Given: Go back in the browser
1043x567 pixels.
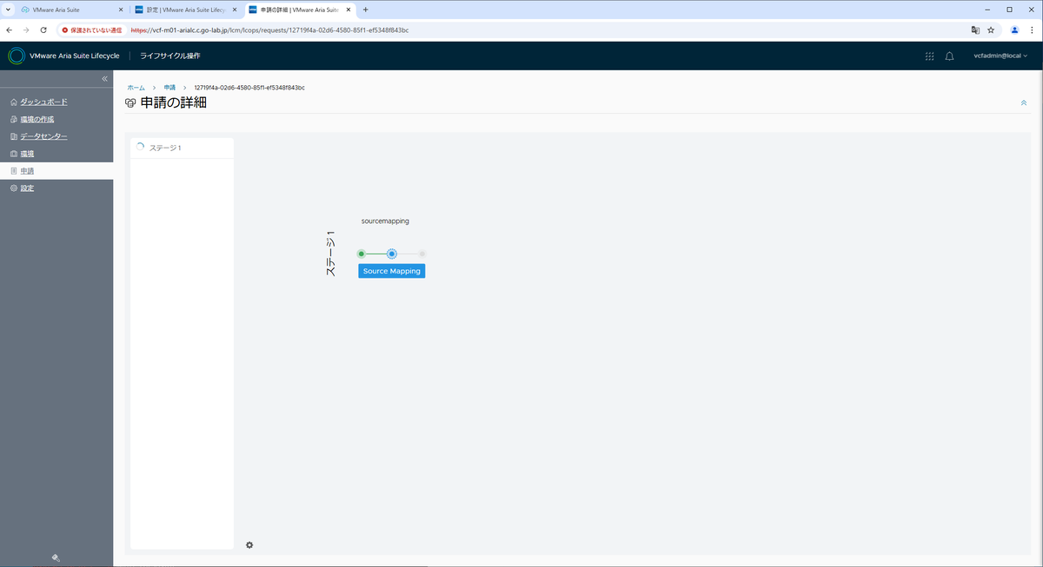Looking at the screenshot, I should click(x=9, y=30).
